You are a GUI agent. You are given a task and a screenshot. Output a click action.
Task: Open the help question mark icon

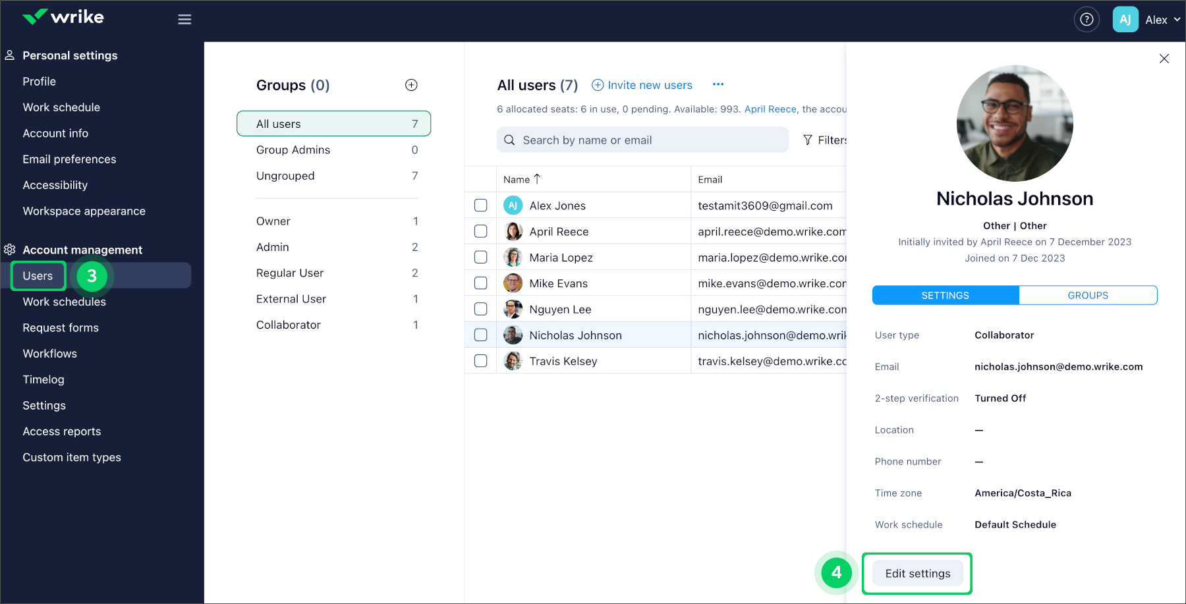1086,19
